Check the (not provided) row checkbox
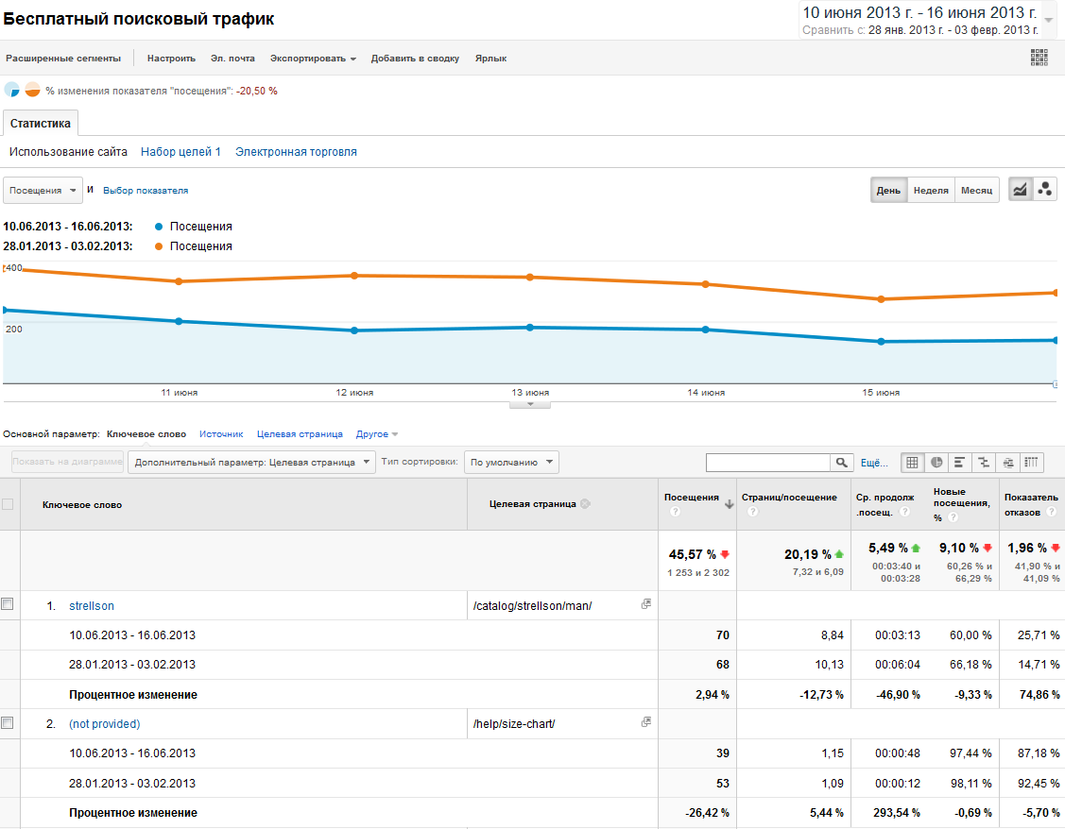 (x=8, y=722)
